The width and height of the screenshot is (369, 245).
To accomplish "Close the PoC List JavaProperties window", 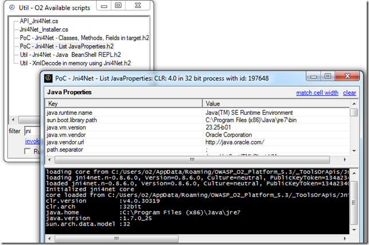I will pos(347,77).
